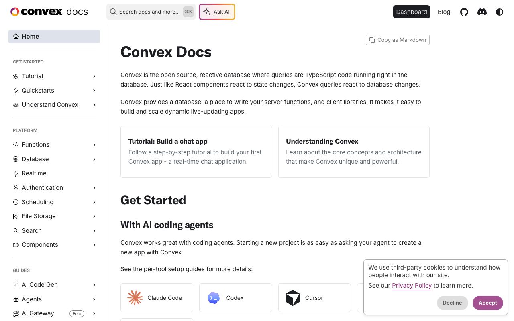Click the Understand Convex icon
514x321 pixels.
pos(16,105)
